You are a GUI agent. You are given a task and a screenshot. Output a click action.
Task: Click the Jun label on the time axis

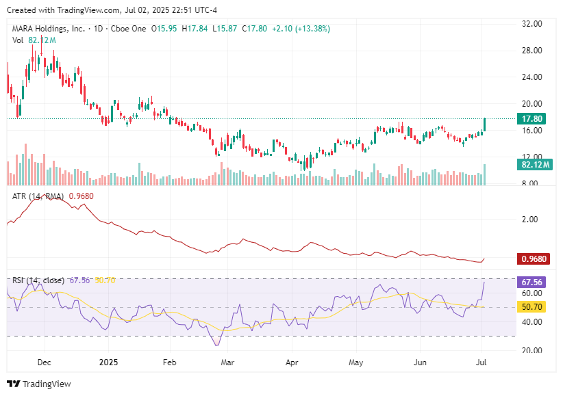pos(420,362)
